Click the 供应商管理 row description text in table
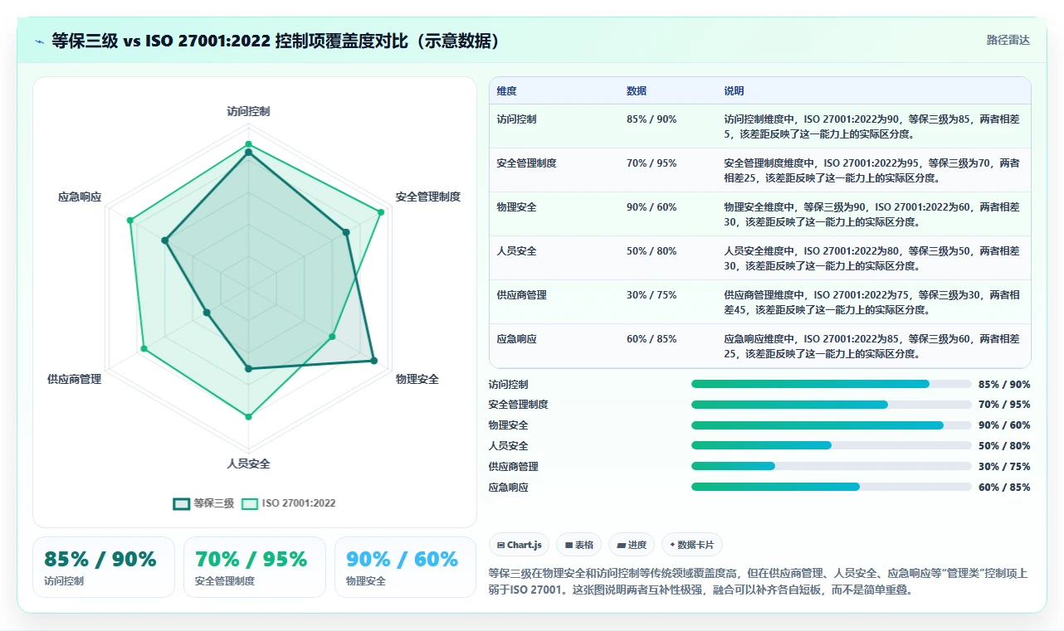Viewport: 1064px width, 631px height. [871, 303]
